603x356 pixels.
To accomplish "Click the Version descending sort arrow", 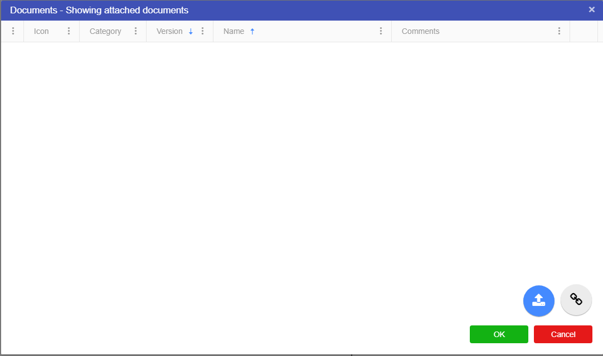I will pyautogui.click(x=191, y=32).
